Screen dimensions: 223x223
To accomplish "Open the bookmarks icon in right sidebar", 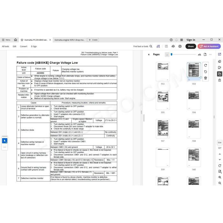I will [x=219, y=68].
